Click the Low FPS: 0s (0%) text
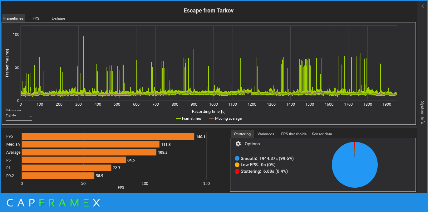Viewport: 428px width, 212px height. 258,165
